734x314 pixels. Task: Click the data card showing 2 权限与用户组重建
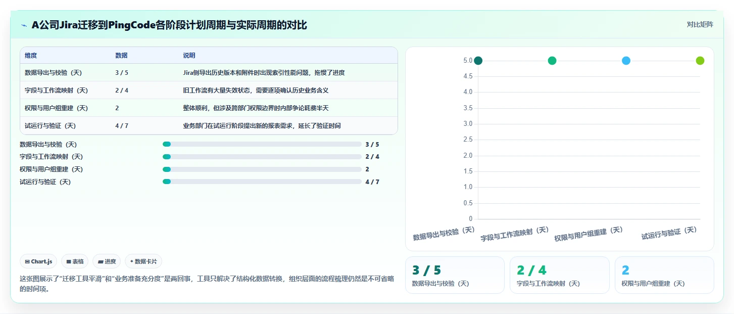point(664,275)
